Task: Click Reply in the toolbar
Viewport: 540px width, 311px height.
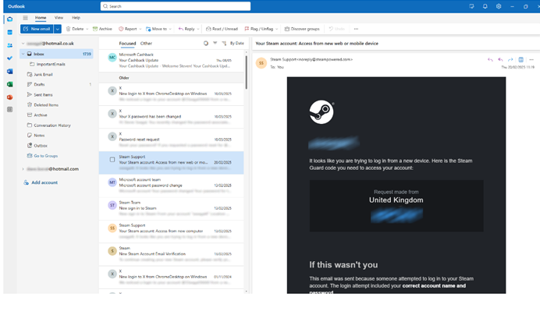Action: pos(187,29)
